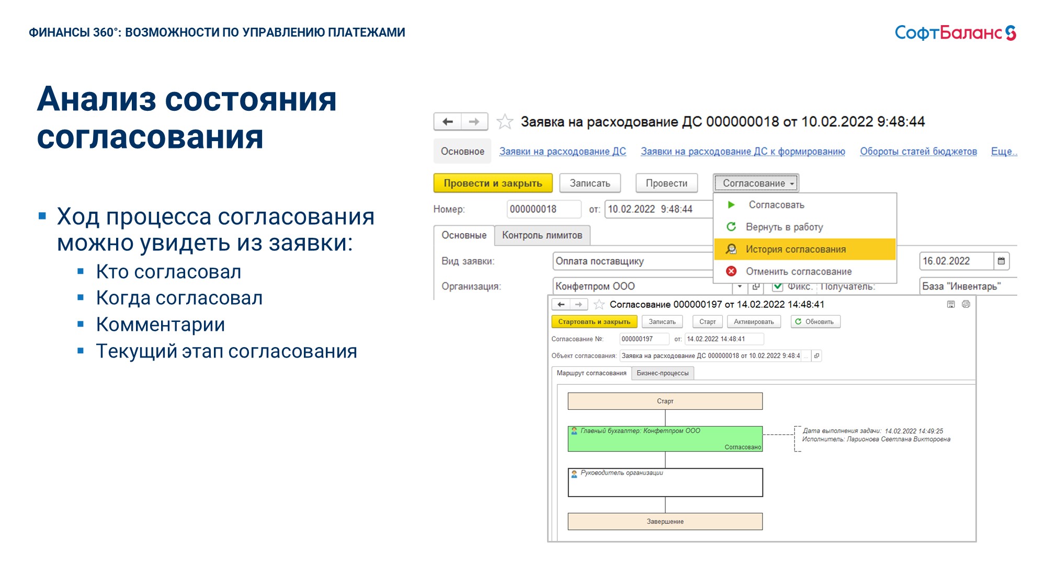Click the printer icon in Согласование window
The width and height of the screenshot is (1046, 588).
coord(966,304)
